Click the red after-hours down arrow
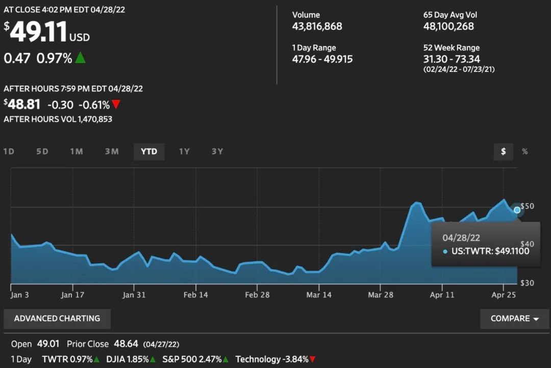The image size is (551, 368). coord(116,105)
